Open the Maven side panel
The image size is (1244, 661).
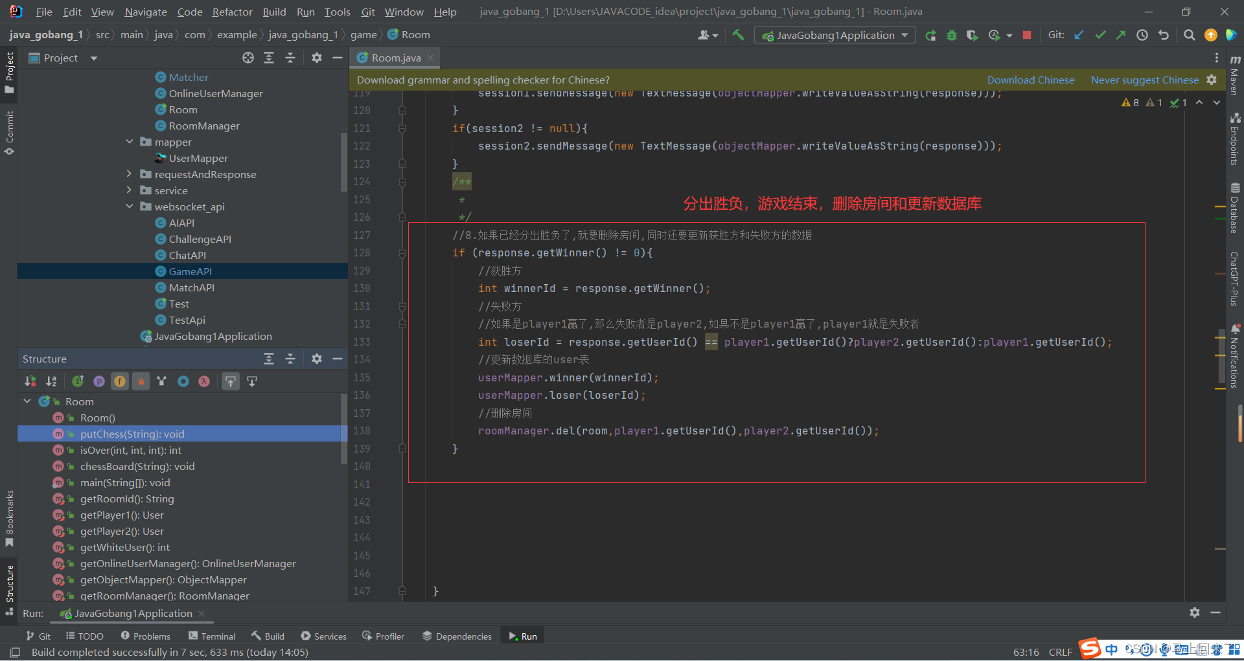[x=1235, y=74]
